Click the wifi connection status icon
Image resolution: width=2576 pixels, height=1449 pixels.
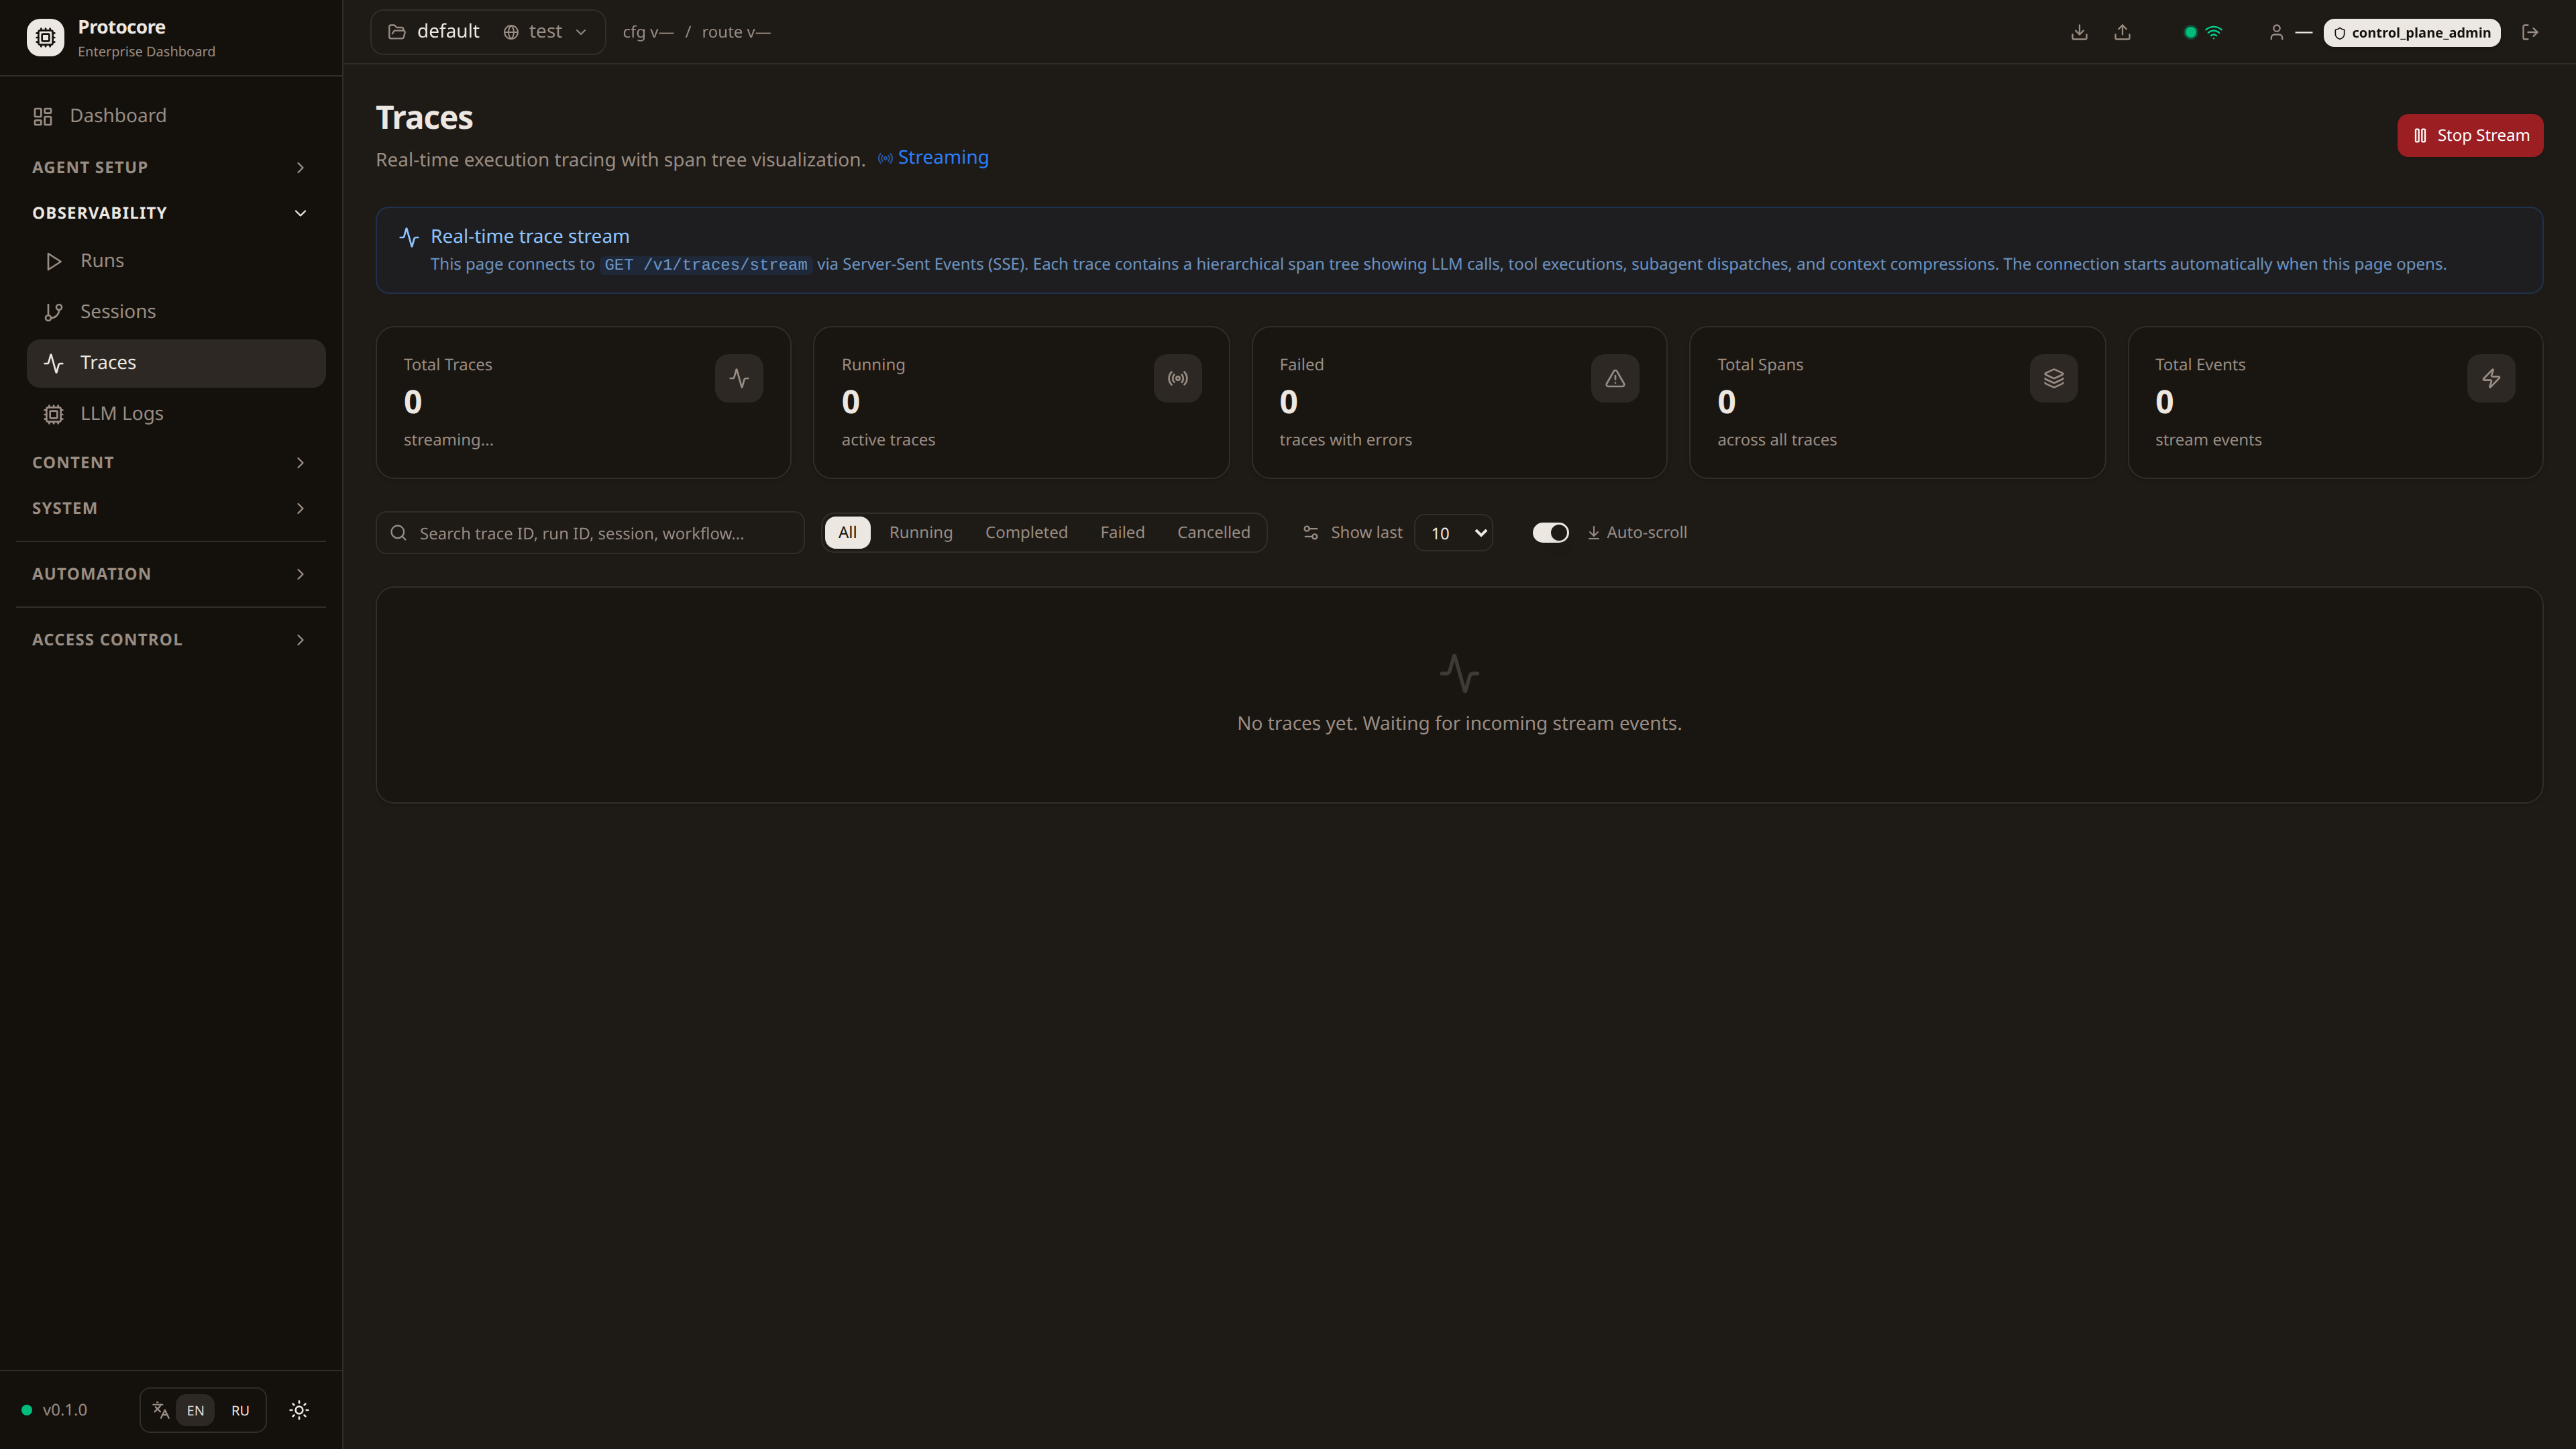click(2214, 32)
